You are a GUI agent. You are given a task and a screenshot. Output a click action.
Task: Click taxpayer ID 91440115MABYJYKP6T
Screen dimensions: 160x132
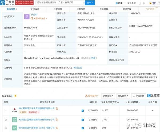[141, 26]
